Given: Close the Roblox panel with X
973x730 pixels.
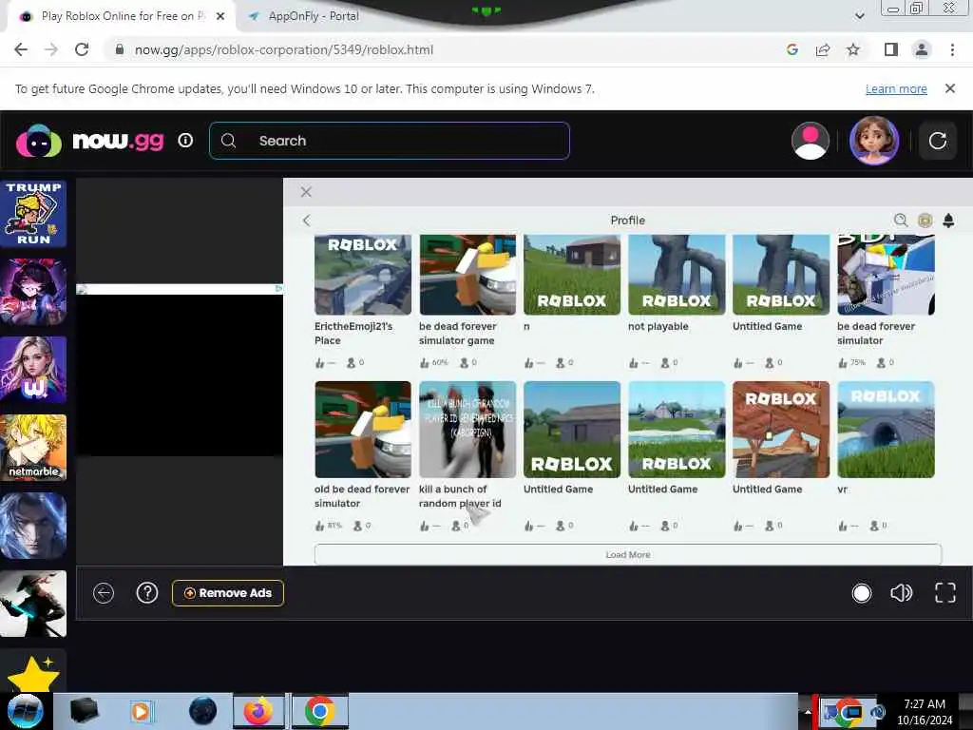Looking at the screenshot, I should [306, 192].
